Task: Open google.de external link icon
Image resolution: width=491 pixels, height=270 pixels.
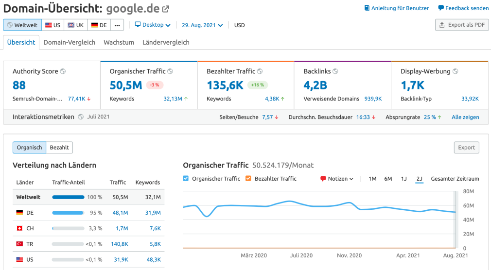Action: pos(166,9)
